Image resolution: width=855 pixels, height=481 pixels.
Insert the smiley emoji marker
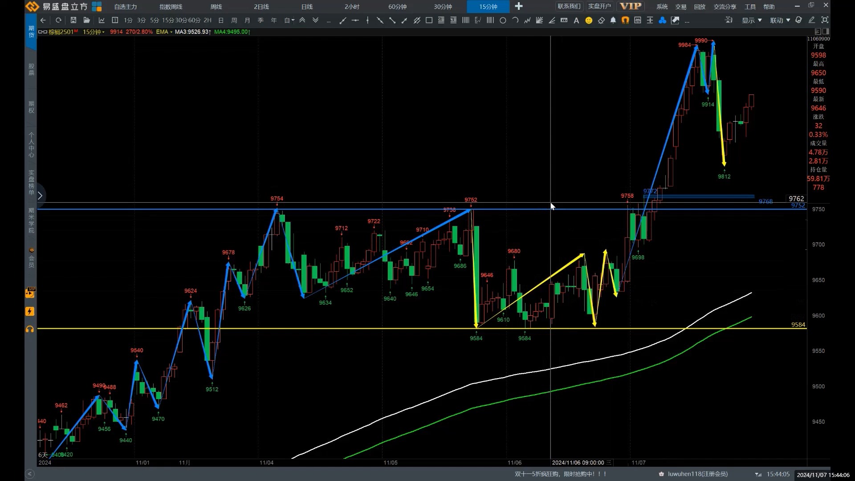point(589,20)
